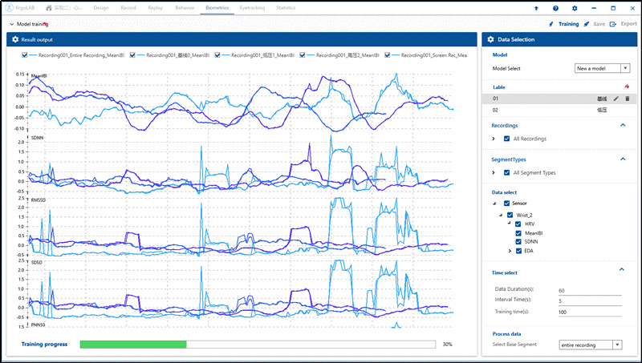Uncheck the All Recordings checkbox

pyautogui.click(x=506, y=139)
